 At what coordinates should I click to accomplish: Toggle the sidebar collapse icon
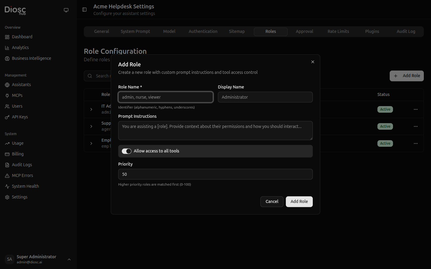[84, 10]
